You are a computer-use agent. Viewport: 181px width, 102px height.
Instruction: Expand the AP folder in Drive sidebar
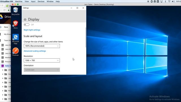pos(3,70)
